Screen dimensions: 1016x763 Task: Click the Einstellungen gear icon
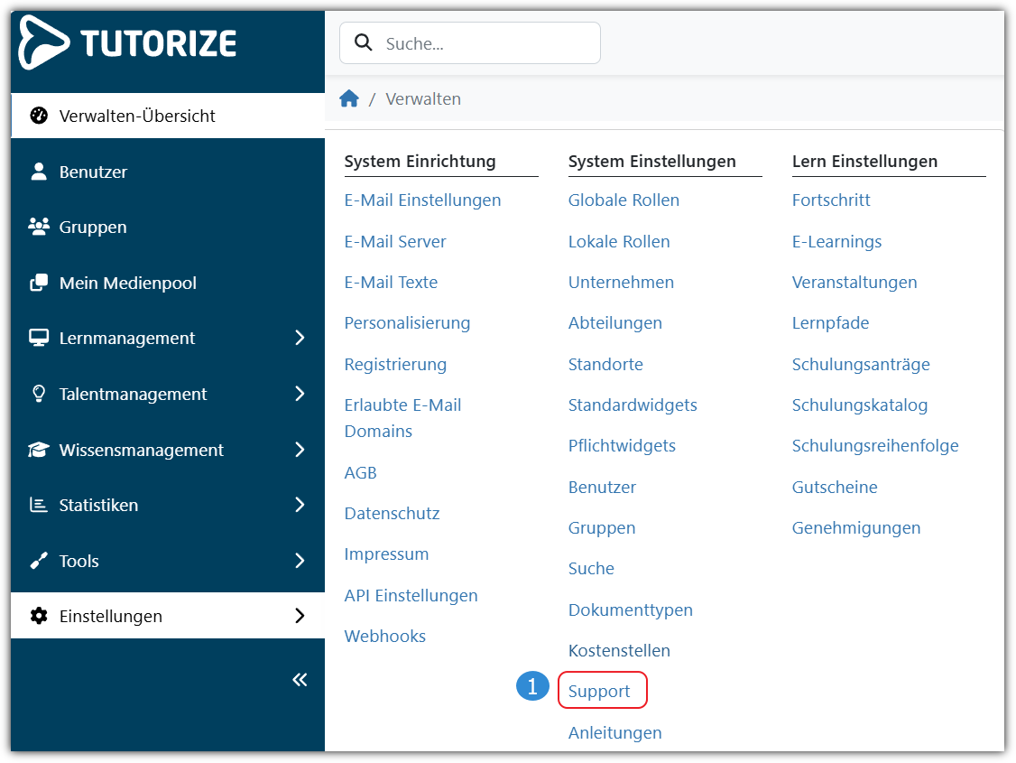pos(39,616)
